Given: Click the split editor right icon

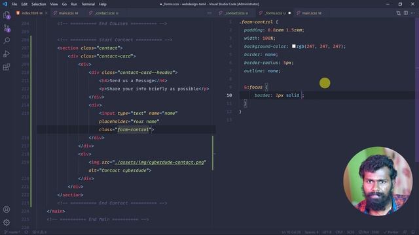Looking at the screenshot, I should coord(406,13).
